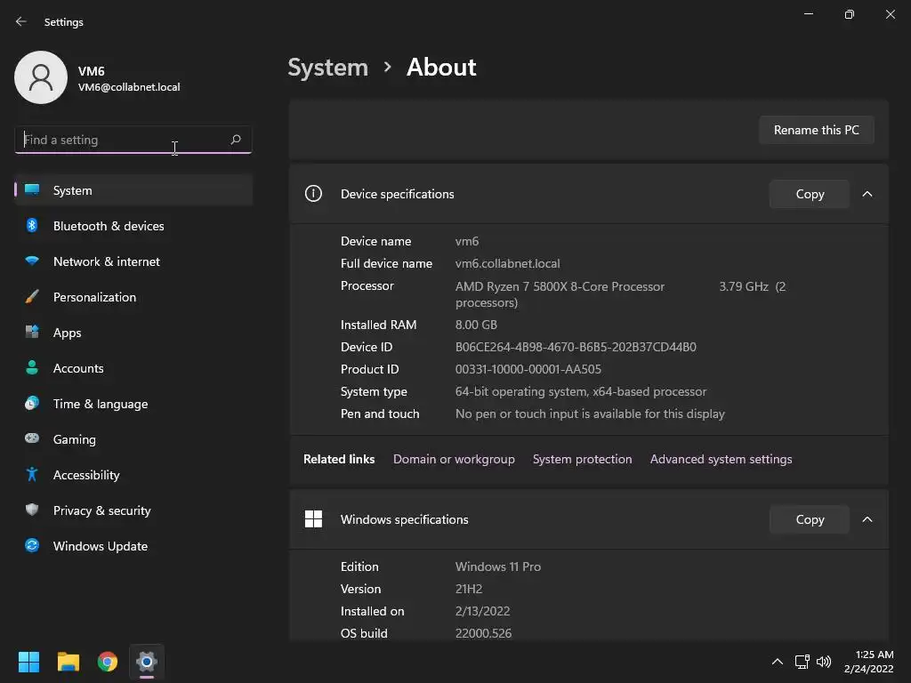Open the Windows Update sidebar icon

(32, 546)
